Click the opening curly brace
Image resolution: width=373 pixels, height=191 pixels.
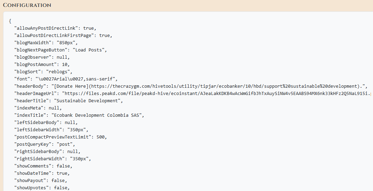coord(10,21)
